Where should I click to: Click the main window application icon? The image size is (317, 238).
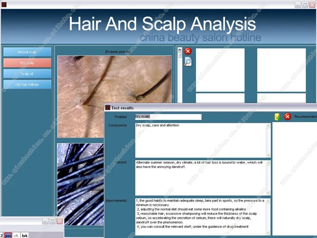[4, 4]
